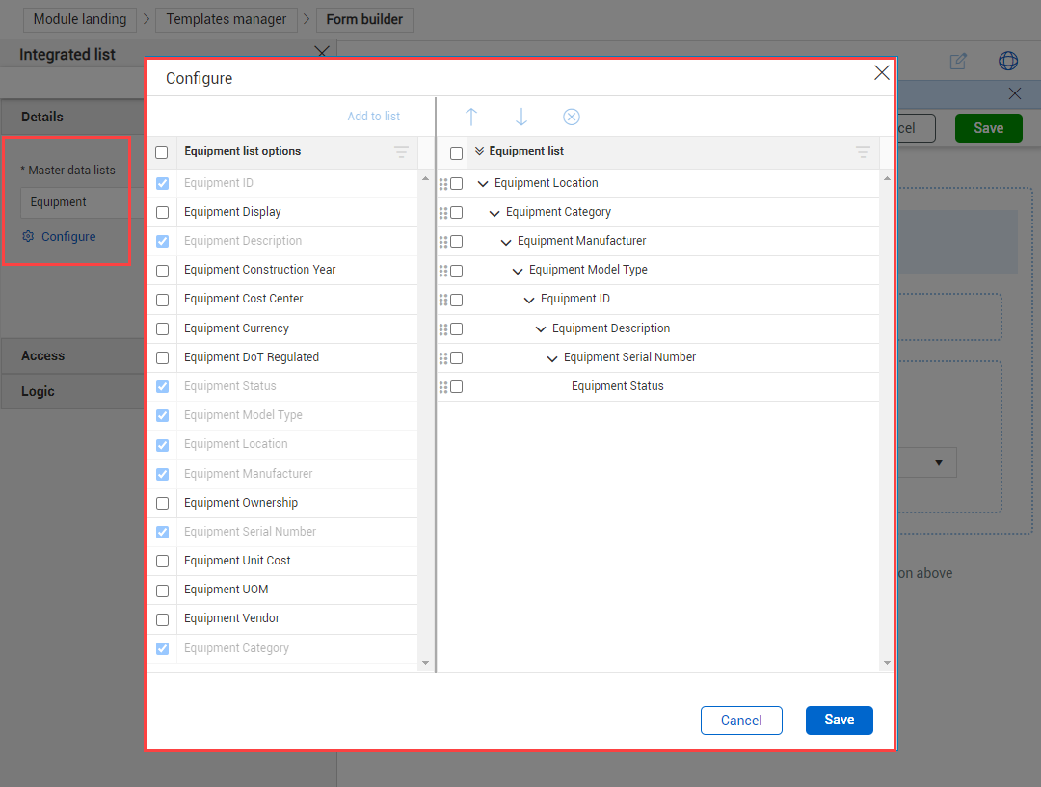This screenshot has width=1041, height=787.
Task: Check the select-all box in Equipment list options header
Action: [162, 152]
